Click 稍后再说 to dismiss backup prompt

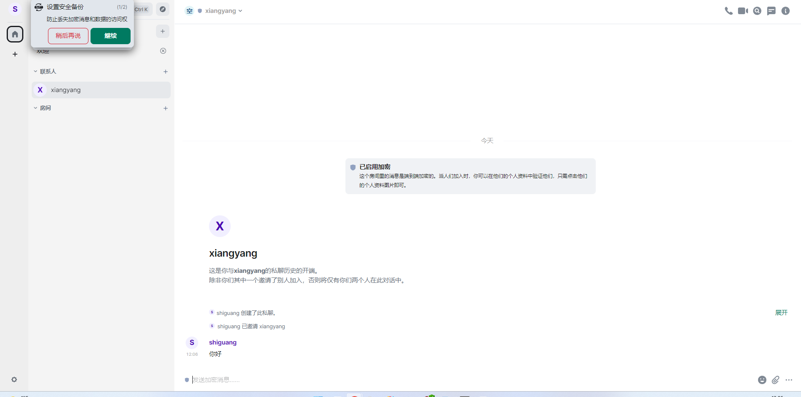68,36
